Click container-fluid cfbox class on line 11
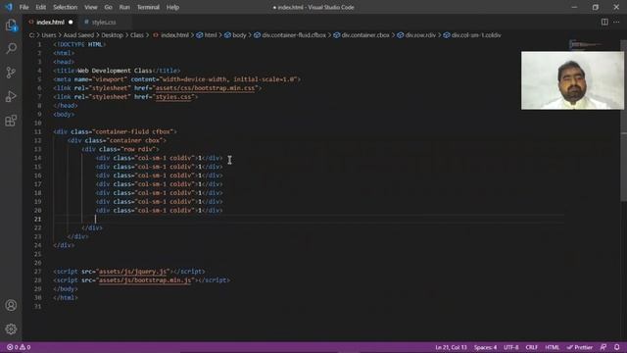Image resolution: width=627 pixels, height=353 pixels. [x=132, y=131]
